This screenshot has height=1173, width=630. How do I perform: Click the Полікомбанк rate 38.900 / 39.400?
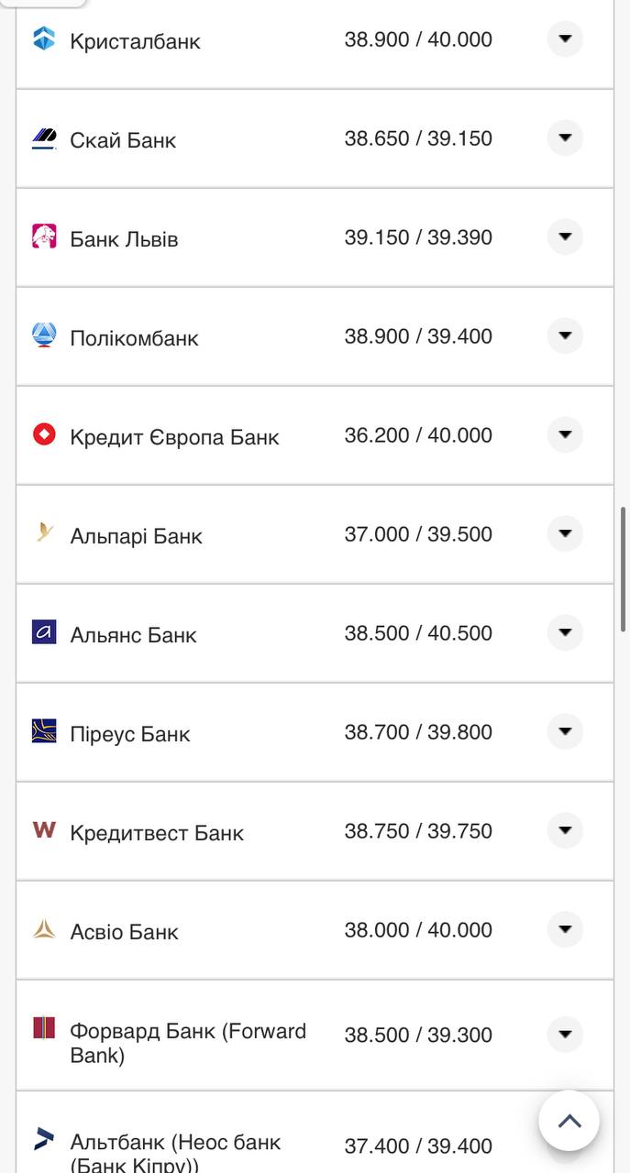point(418,336)
